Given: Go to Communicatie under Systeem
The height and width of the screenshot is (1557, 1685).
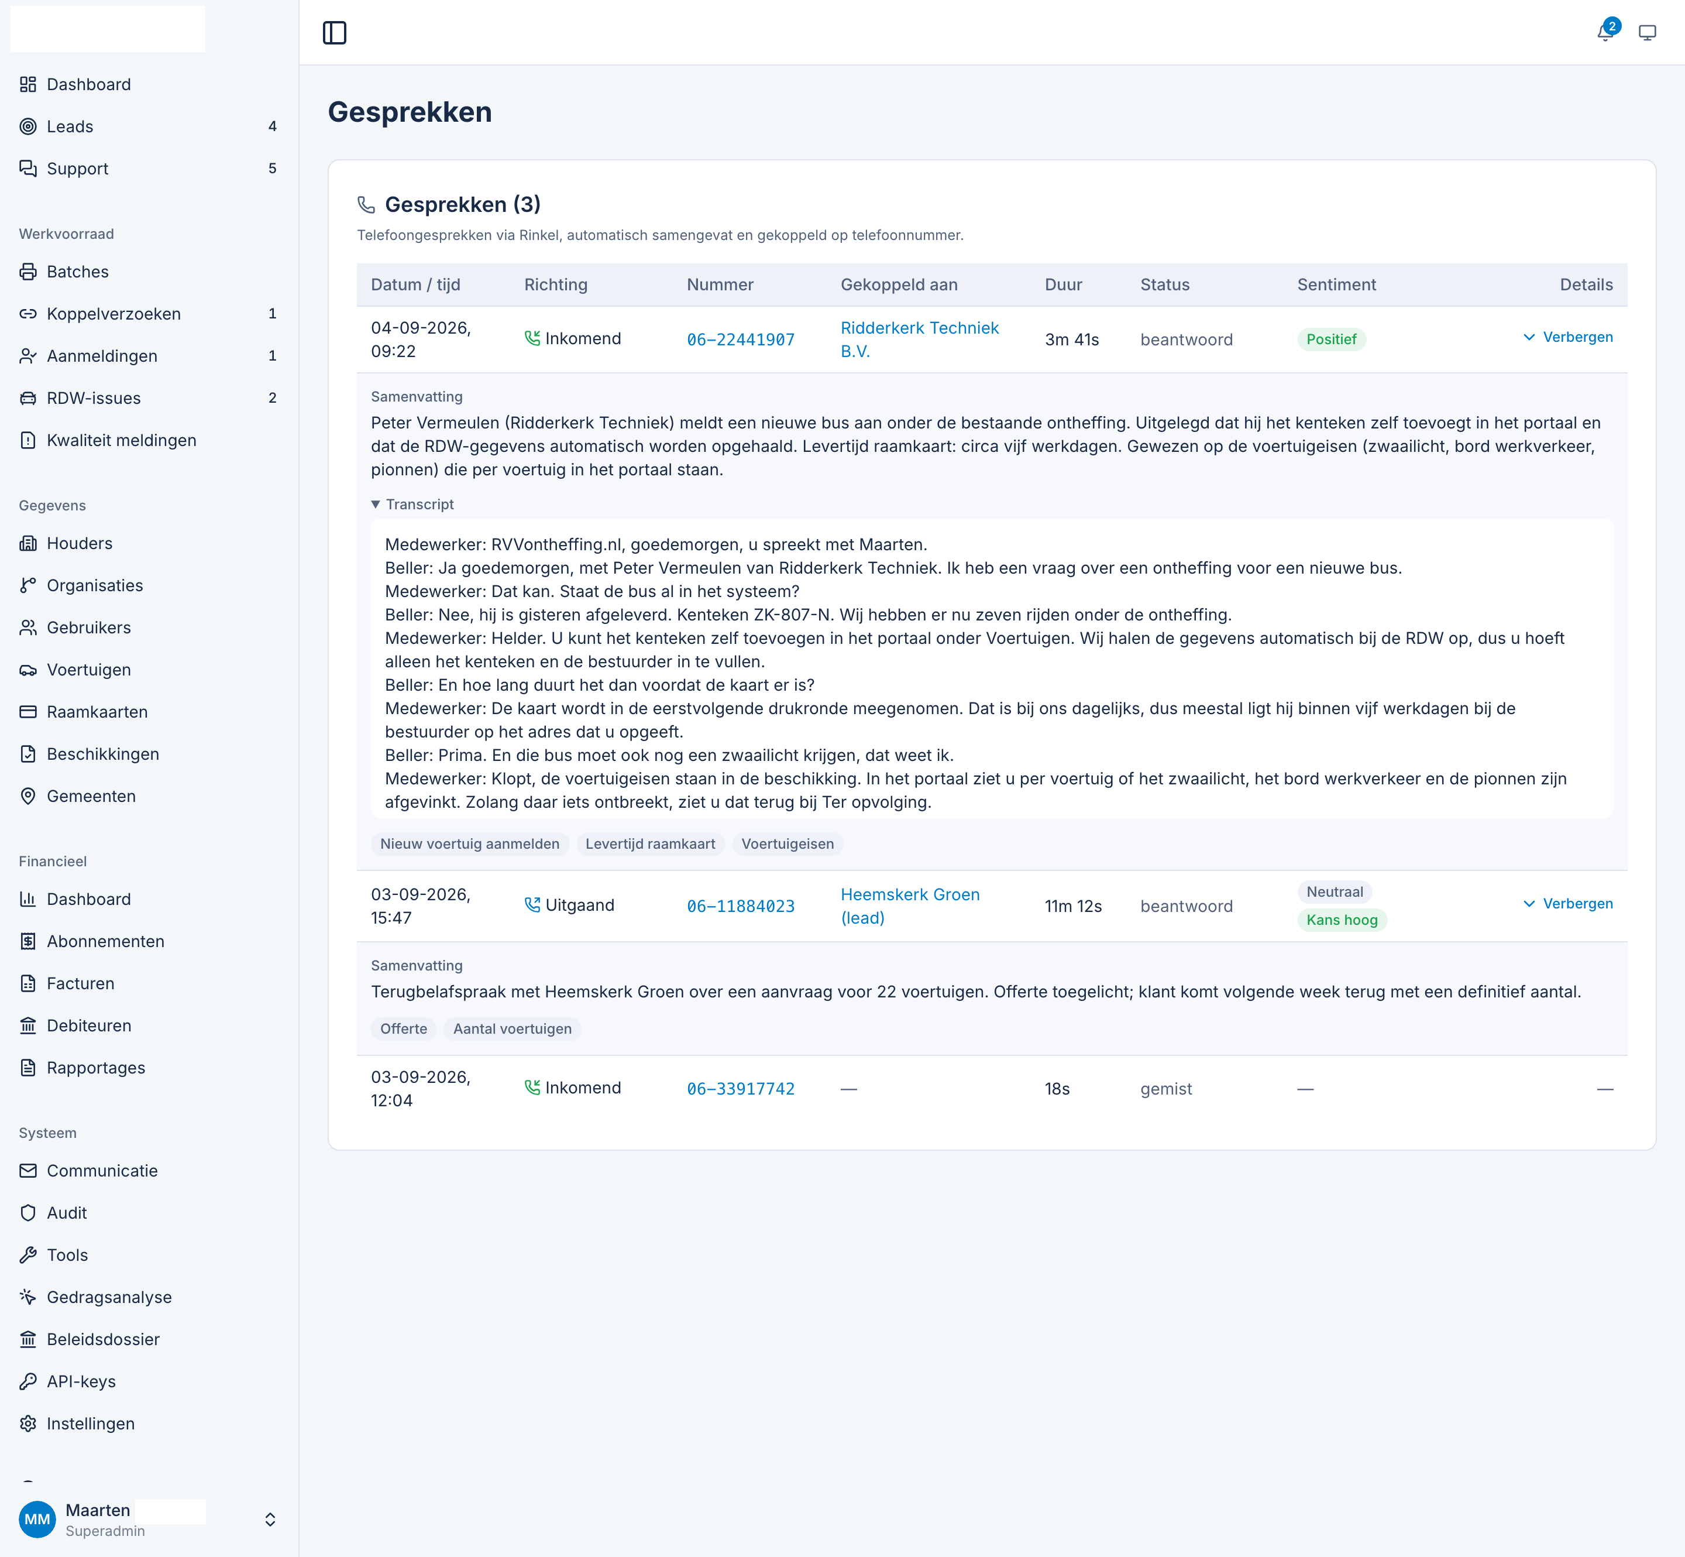Looking at the screenshot, I should [x=149, y=1170].
